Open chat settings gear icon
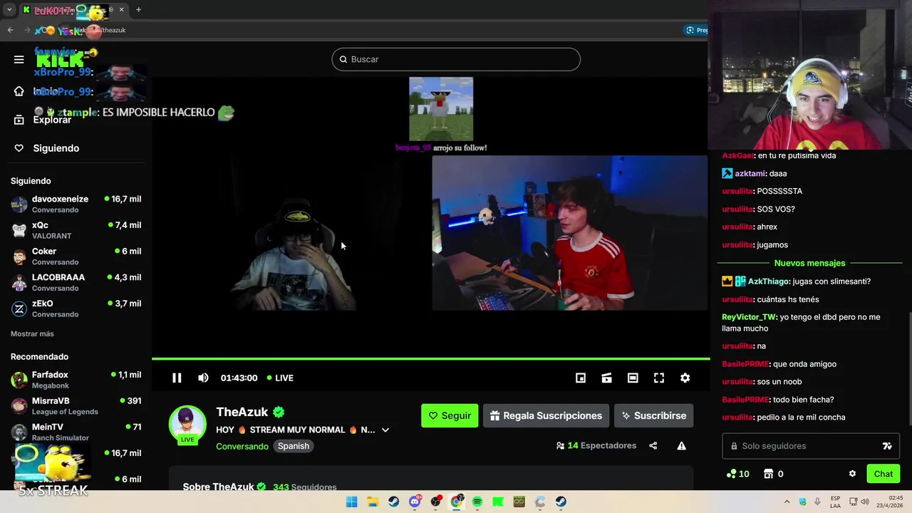The width and height of the screenshot is (912, 513). (852, 474)
